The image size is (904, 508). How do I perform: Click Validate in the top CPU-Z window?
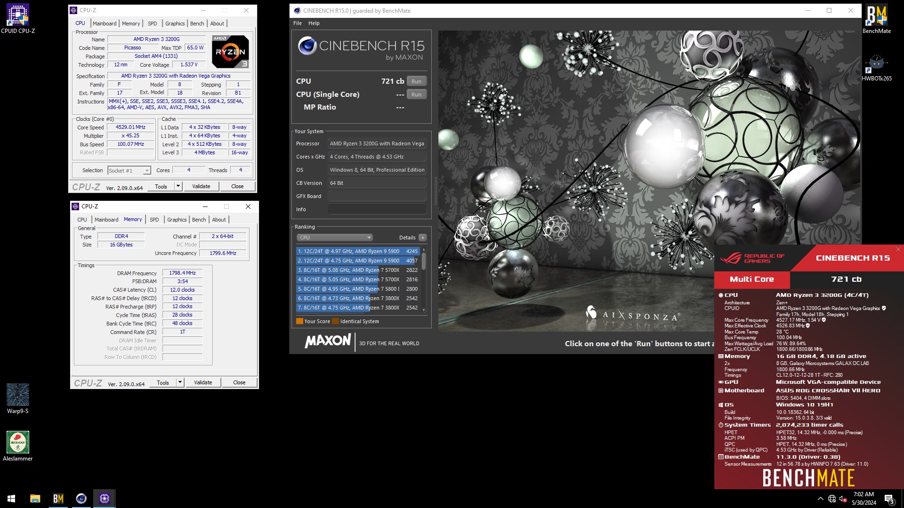click(x=201, y=186)
